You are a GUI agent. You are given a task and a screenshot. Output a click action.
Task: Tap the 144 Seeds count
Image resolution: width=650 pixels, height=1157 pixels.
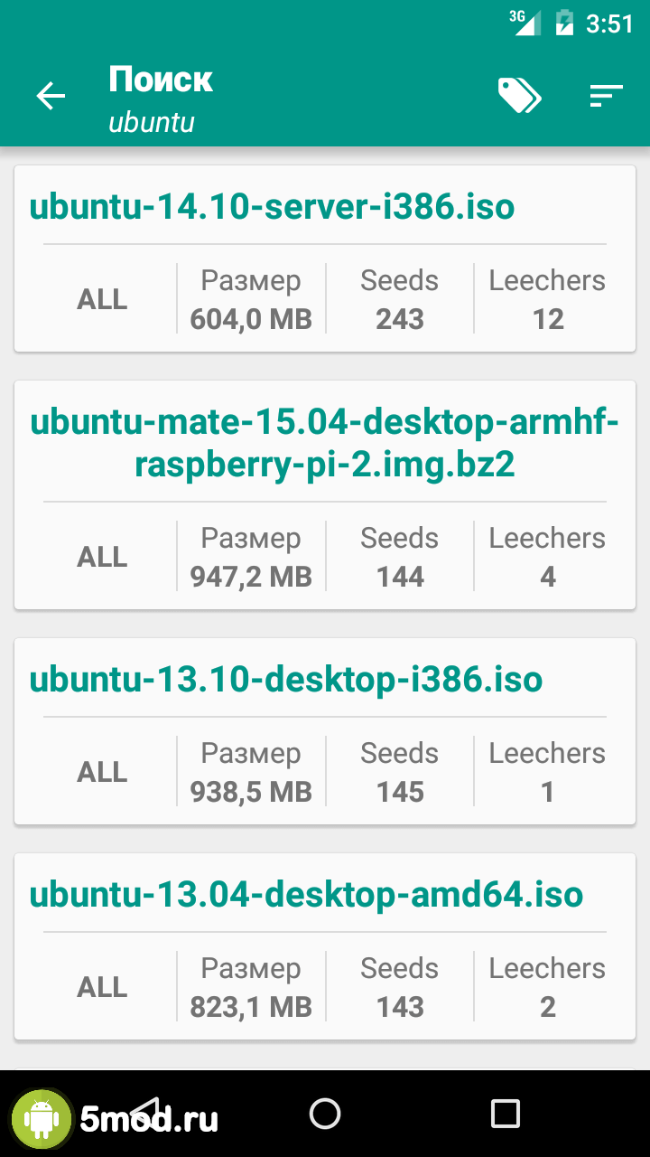[x=400, y=577]
